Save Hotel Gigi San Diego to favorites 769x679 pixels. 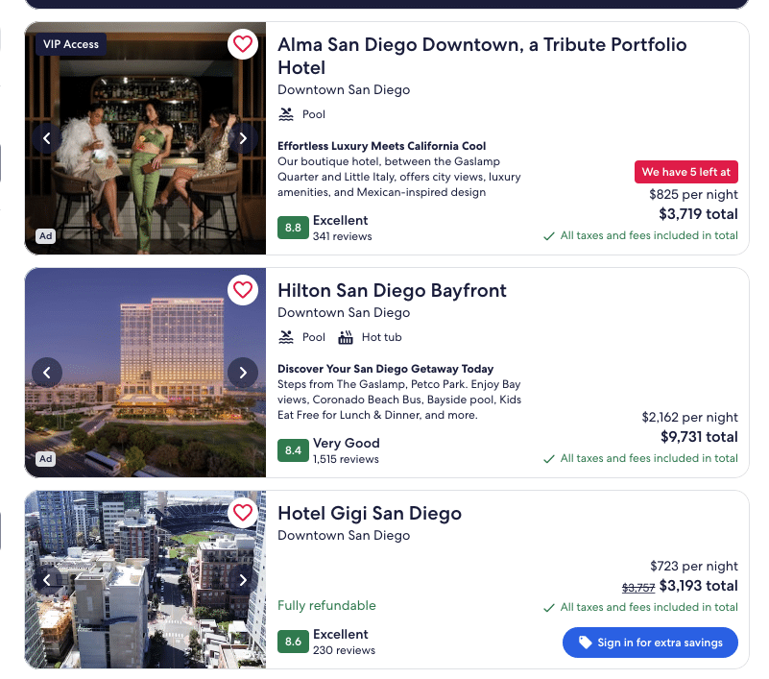pos(243,513)
